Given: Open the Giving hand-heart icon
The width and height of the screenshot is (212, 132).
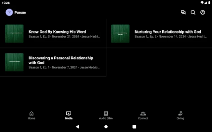Looking at the screenshot, I should tap(180, 114).
